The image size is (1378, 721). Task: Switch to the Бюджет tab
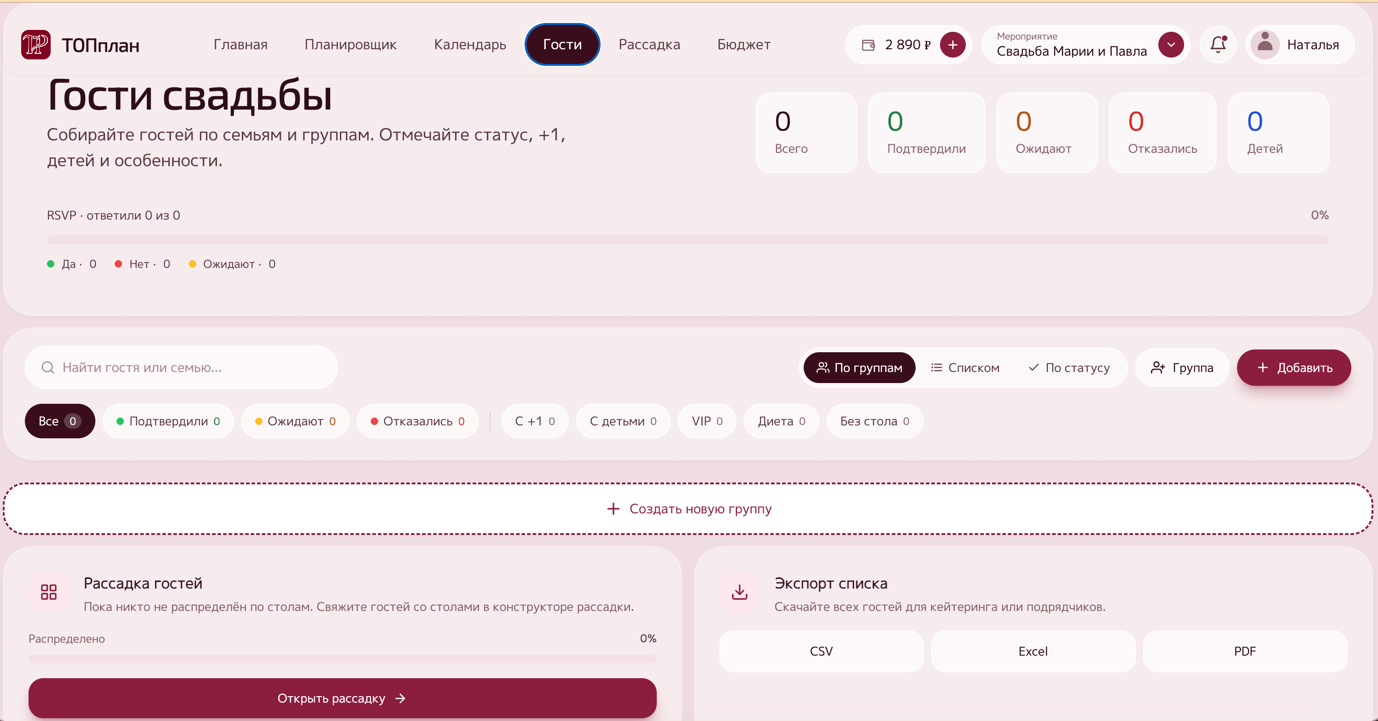click(743, 44)
